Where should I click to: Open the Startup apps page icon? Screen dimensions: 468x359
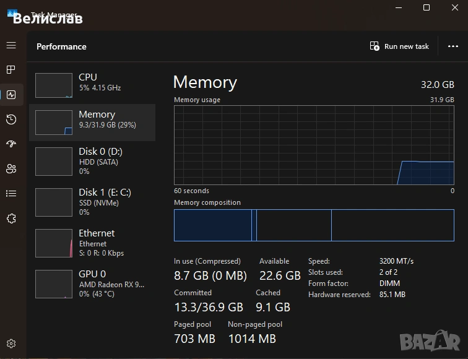(x=11, y=144)
